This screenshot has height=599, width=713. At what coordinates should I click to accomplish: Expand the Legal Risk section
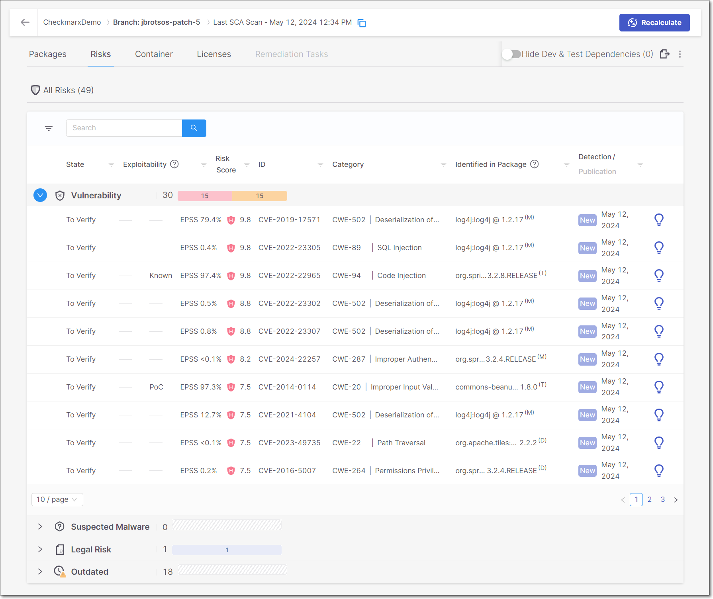click(40, 549)
